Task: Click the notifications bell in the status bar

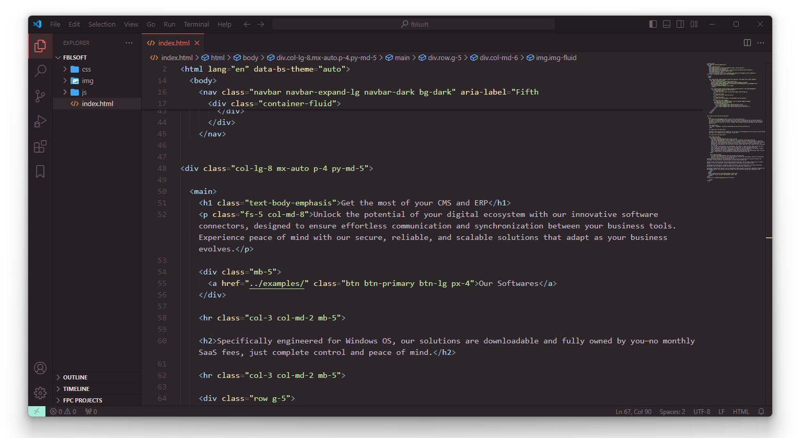Action: tap(761, 411)
